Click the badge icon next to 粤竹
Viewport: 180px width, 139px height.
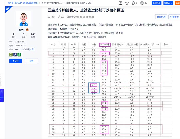point(27,30)
